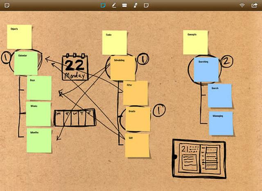
Task: Select the orange Scheduling sticky note
Action: point(123,68)
